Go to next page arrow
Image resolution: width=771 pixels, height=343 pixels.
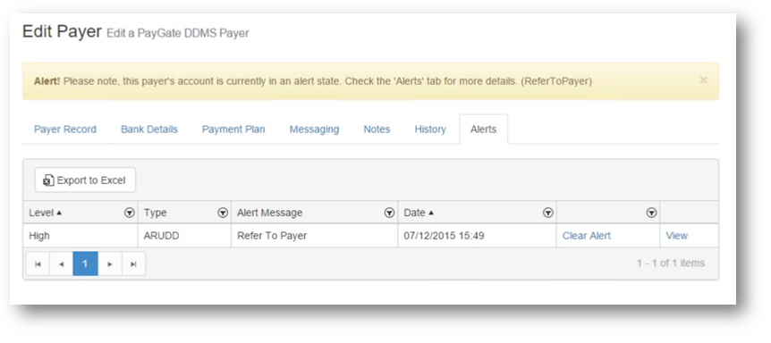pos(110,264)
